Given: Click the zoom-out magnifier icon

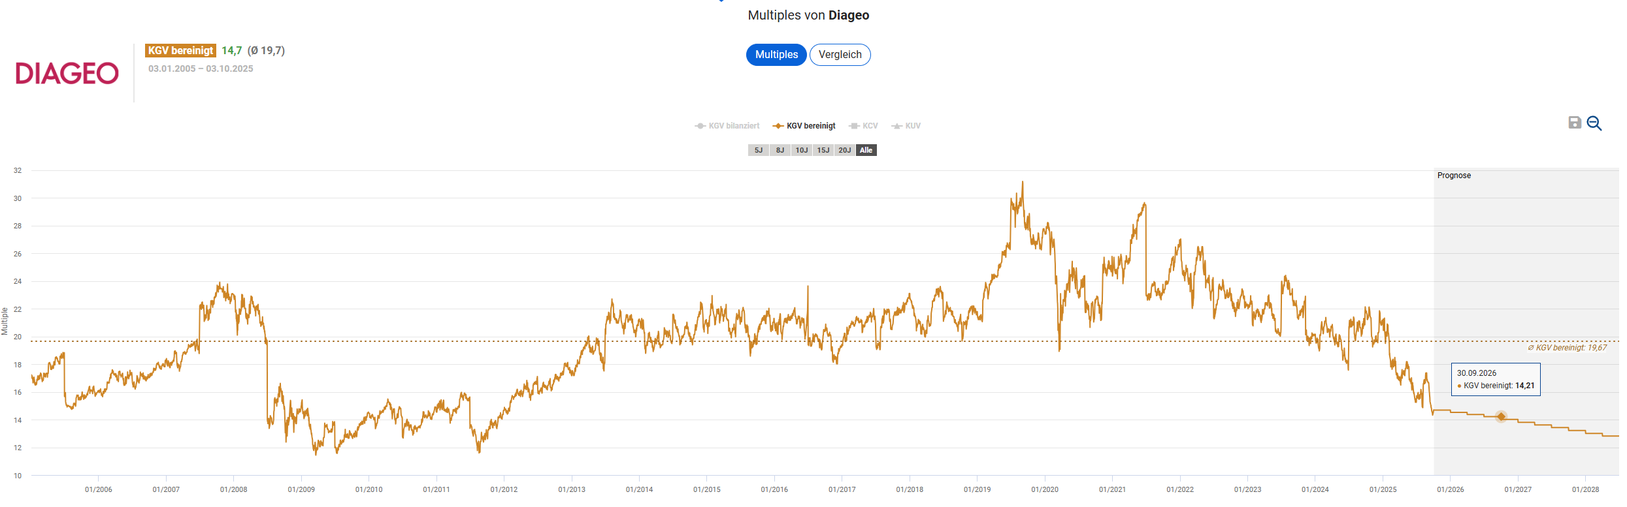Looking at the screenshot, I should [x=1594, y=123].
